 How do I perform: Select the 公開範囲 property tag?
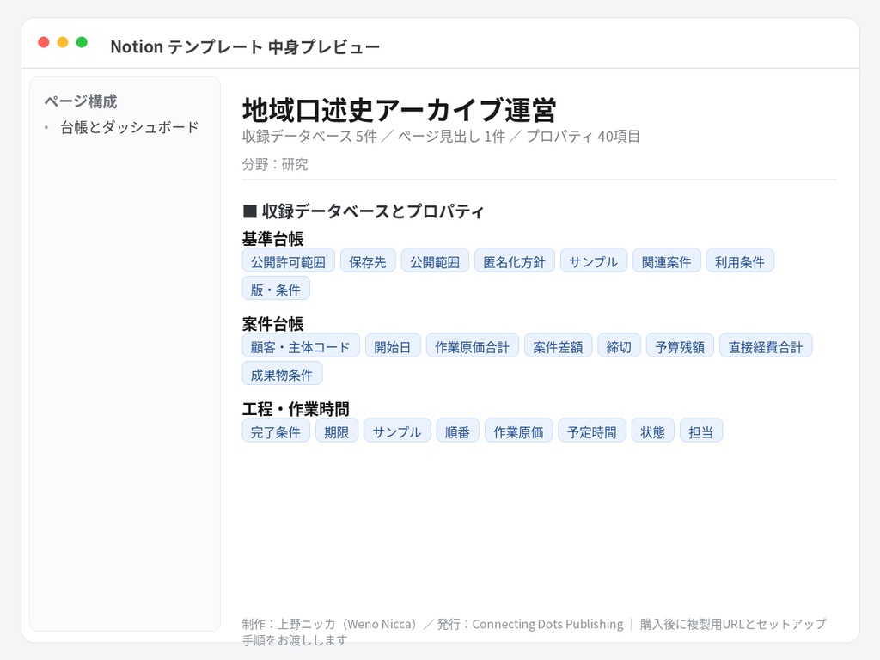[435, 261]
